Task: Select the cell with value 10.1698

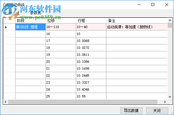Action: point(91,69)
